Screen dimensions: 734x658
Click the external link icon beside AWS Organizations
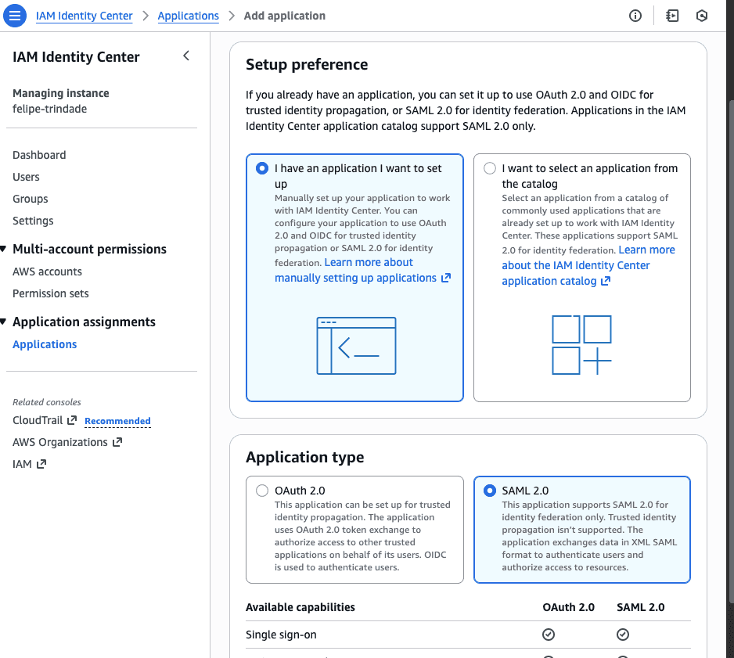click(x=117, y=442)
